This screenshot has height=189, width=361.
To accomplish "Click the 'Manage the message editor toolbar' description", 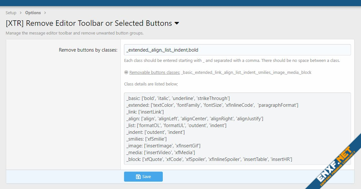I will (75, 33).
